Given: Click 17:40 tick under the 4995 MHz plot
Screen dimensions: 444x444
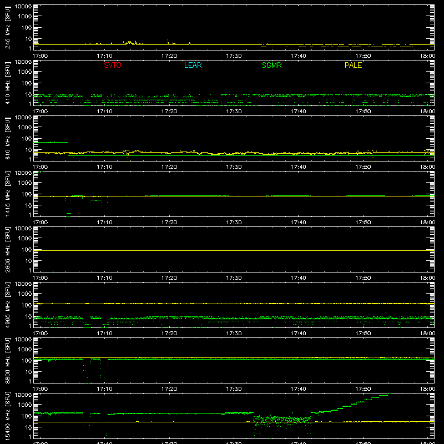Looking at the screenshot, I should pyautogui.click(x=298, y=334).
